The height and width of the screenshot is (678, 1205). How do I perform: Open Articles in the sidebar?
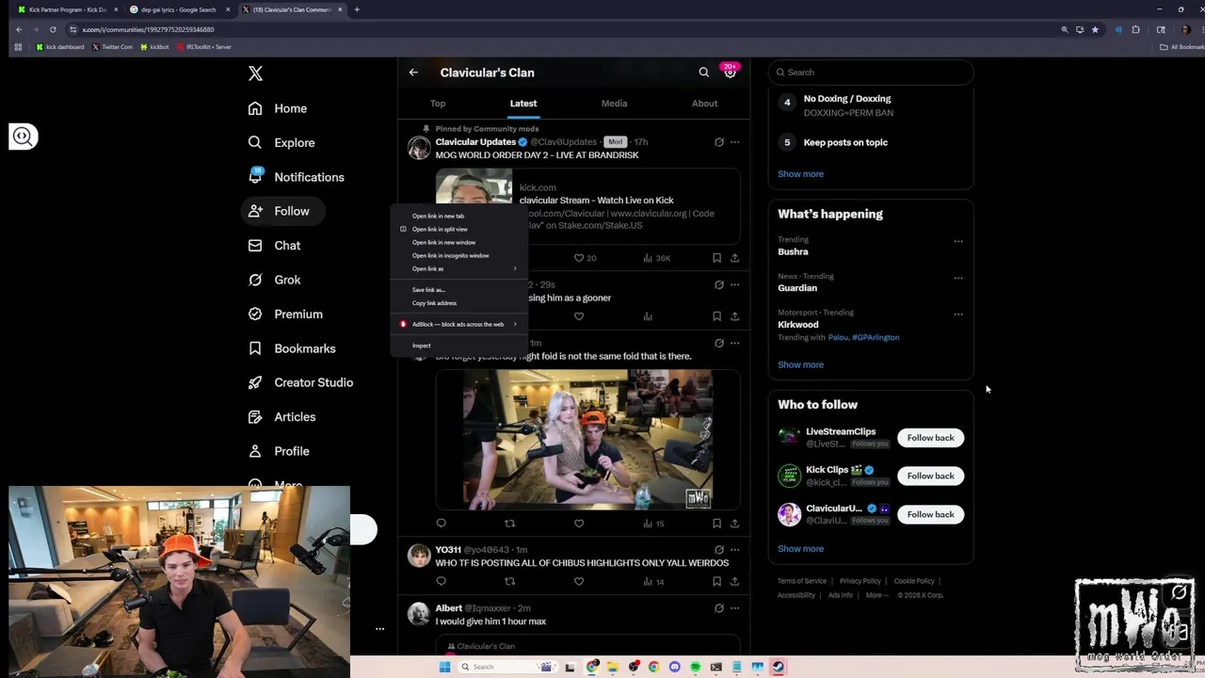tap(281, 417)
